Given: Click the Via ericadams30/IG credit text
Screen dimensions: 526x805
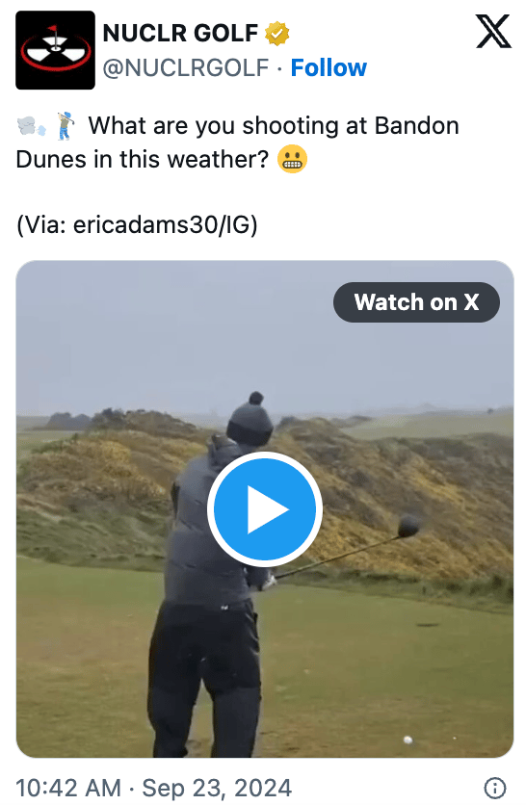Looking at the screenshot, I should (x=137, y=225).
